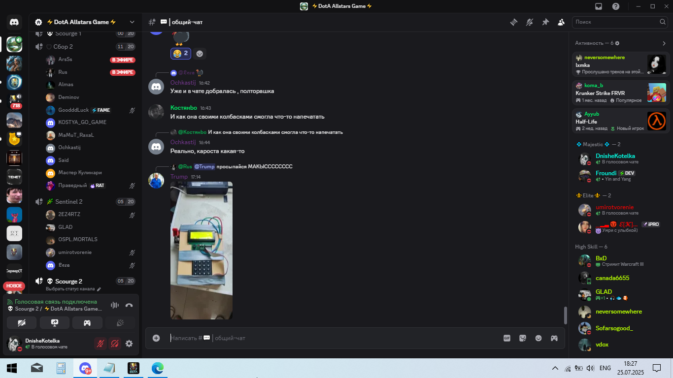
Task: Open taskbar volume control
Action: click(590, 368)
